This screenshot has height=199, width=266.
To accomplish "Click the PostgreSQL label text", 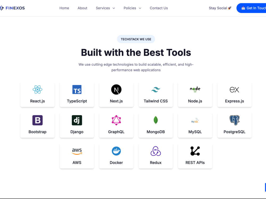I will point(234,132).
